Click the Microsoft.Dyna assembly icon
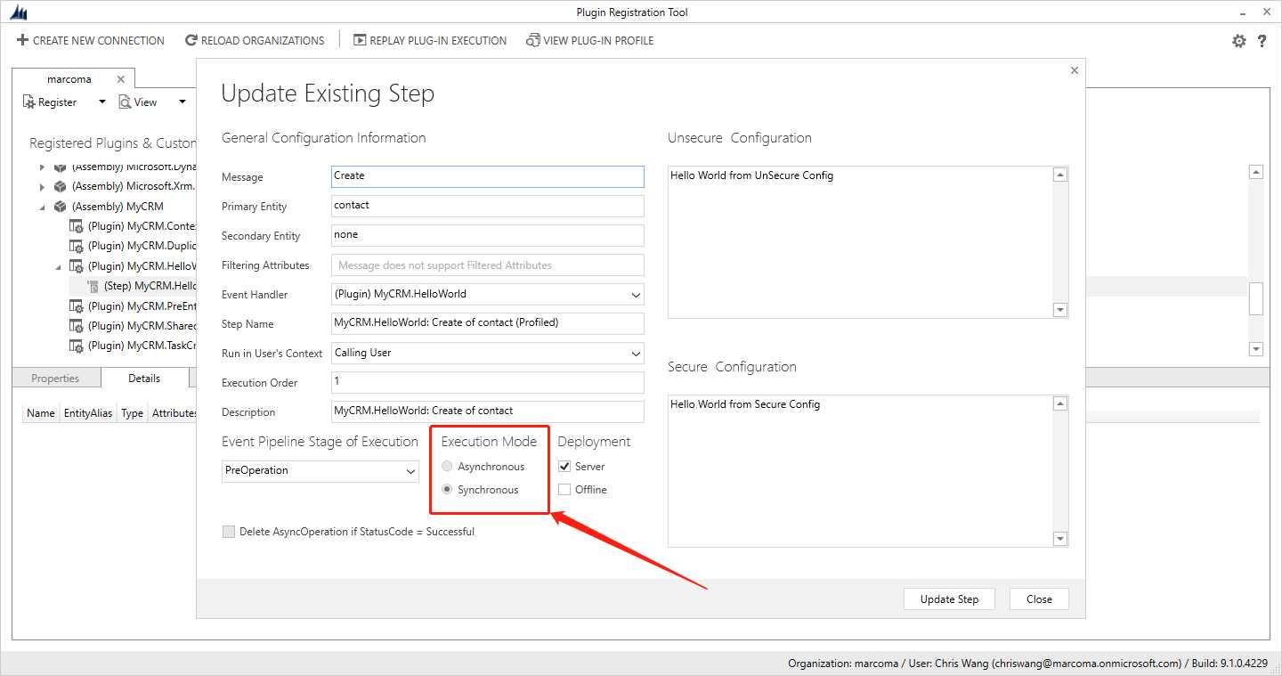1282x676 pixels. coord(61,167)
